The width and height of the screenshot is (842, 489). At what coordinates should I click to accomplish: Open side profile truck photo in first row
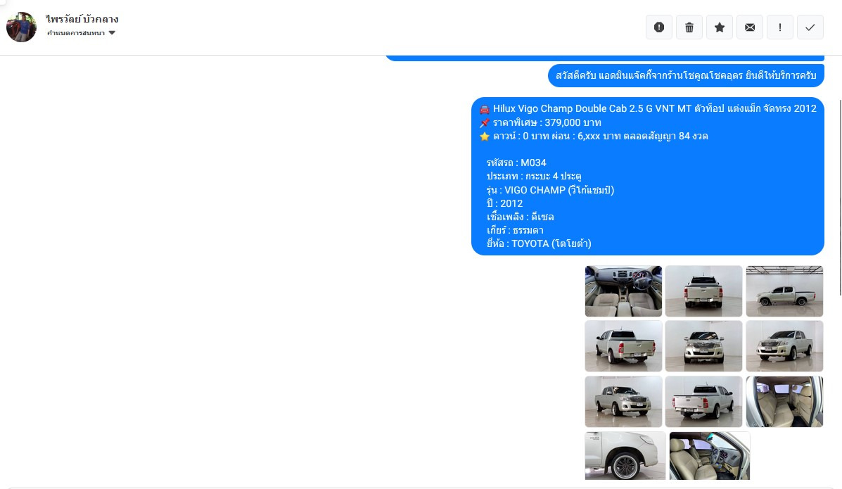pos(784,291)
